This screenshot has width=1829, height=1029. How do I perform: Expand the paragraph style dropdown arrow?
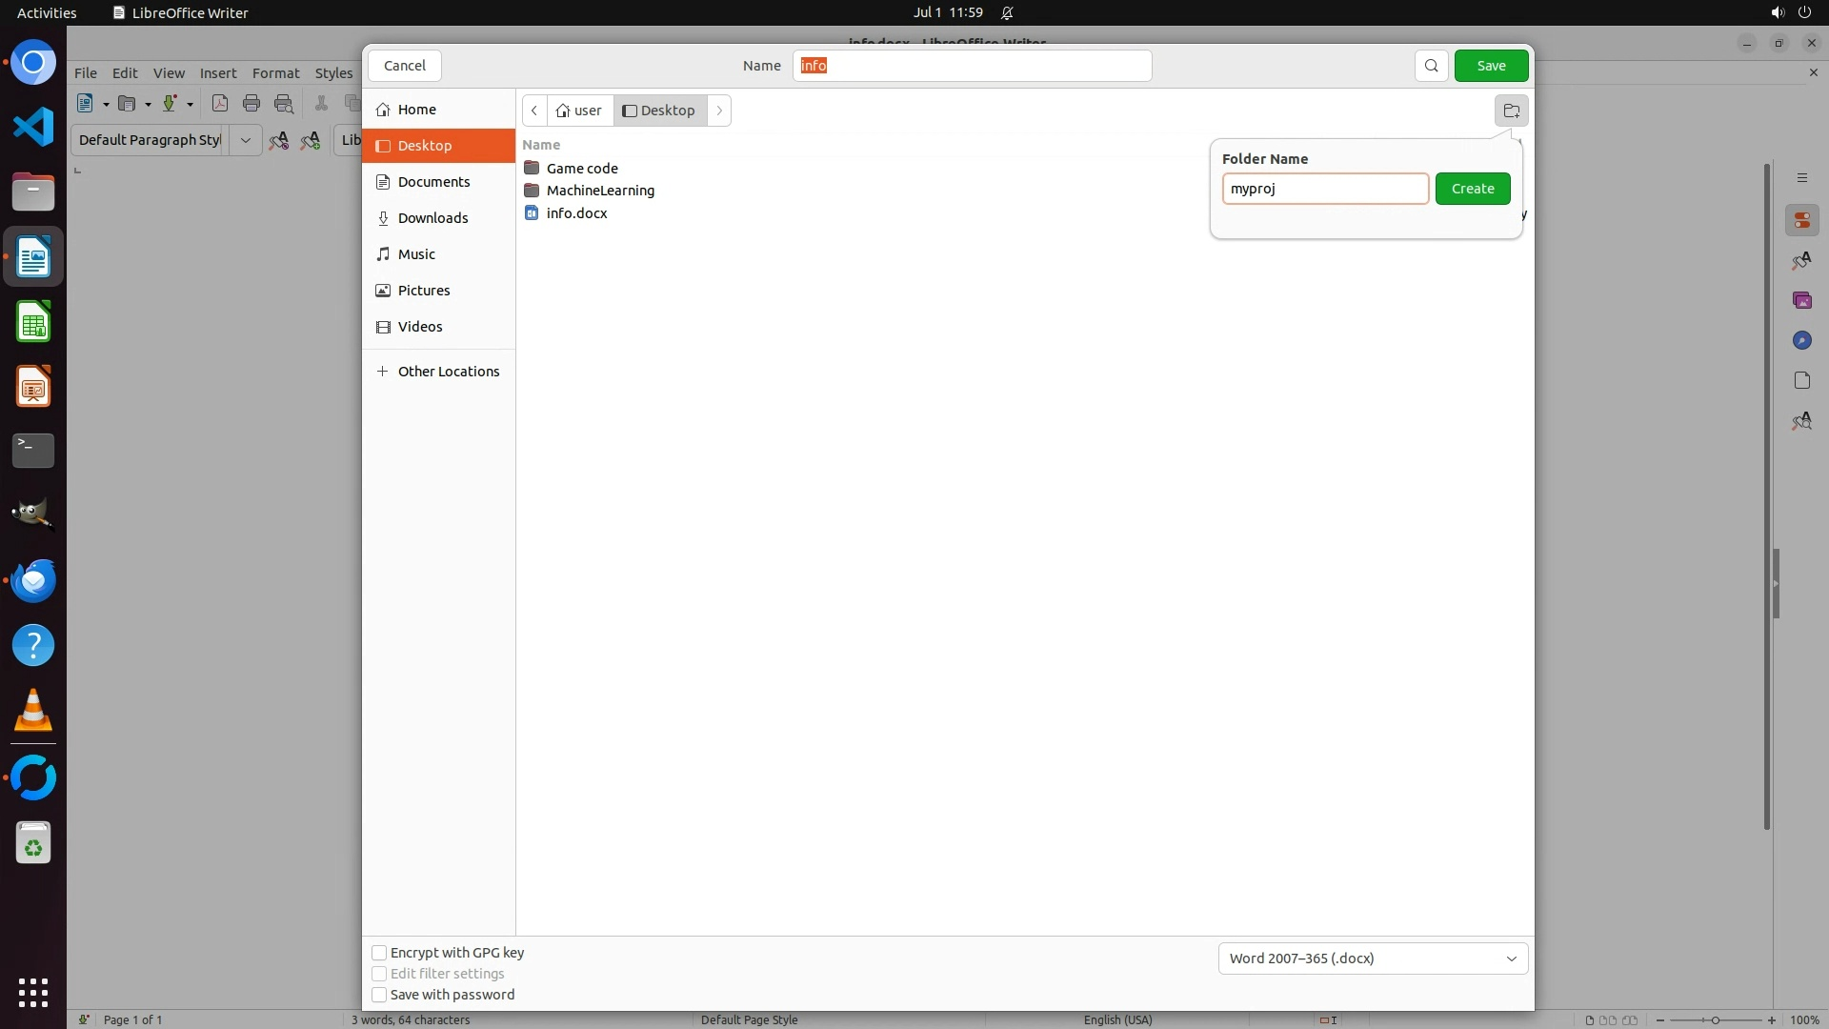coord(245,140)
